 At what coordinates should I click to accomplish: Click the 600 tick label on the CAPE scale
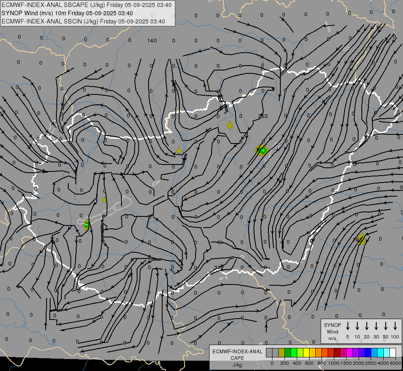click(x=309, y=363)
